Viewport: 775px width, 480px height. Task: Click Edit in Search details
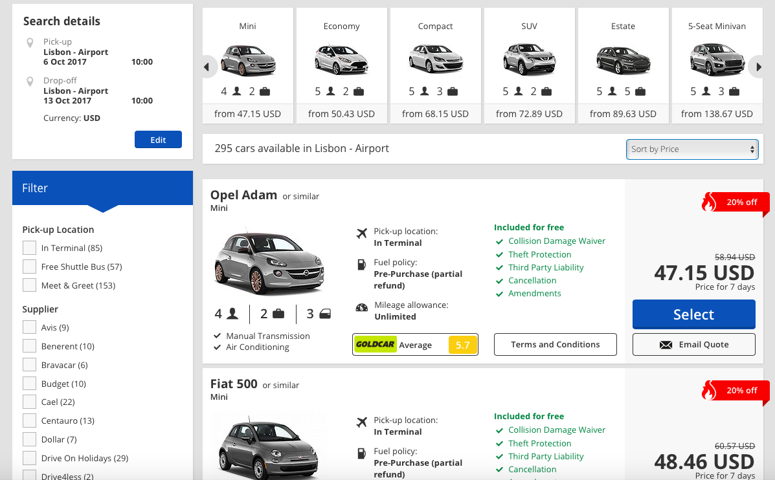(x=158, y=140)
